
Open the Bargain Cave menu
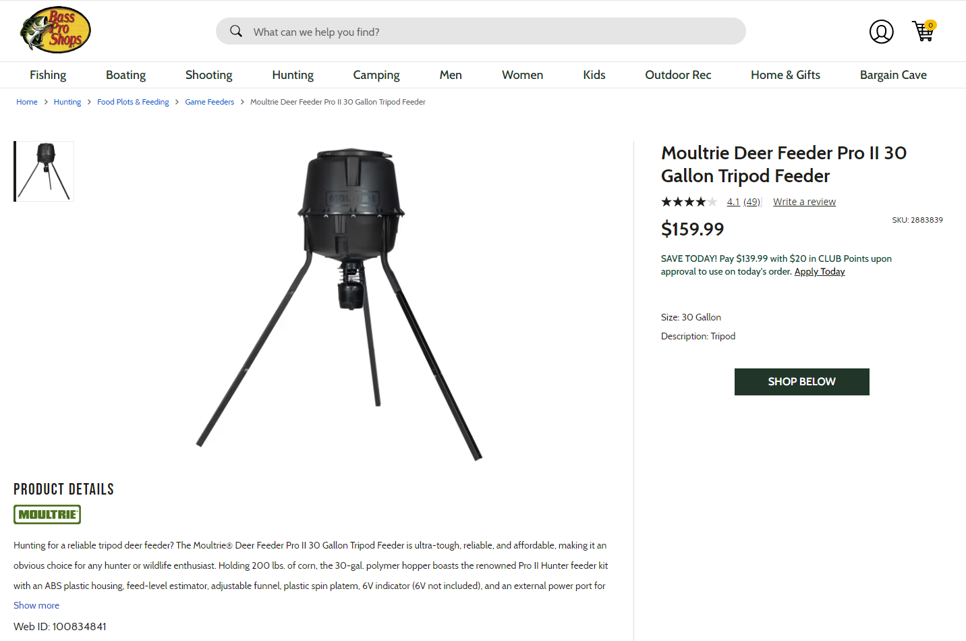coord(893,75)
